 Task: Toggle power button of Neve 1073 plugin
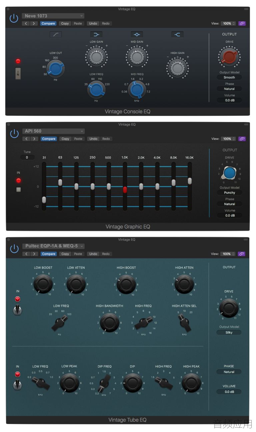point(14,18)
